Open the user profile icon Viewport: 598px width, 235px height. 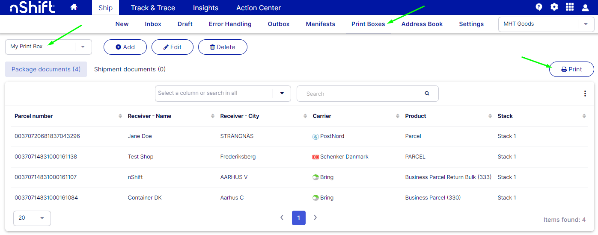point(585,7)
